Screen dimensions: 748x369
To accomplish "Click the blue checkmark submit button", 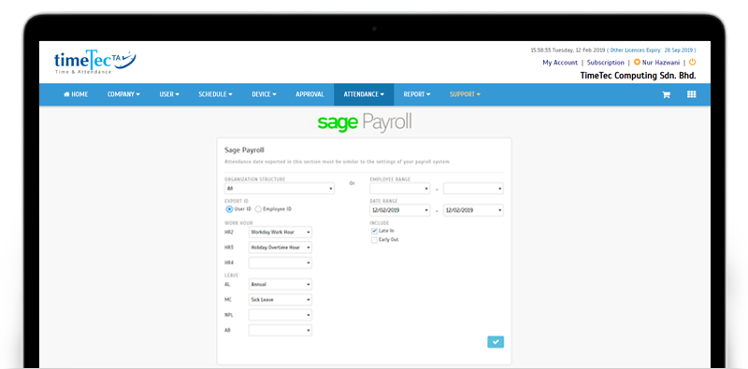I will point(496,342).
